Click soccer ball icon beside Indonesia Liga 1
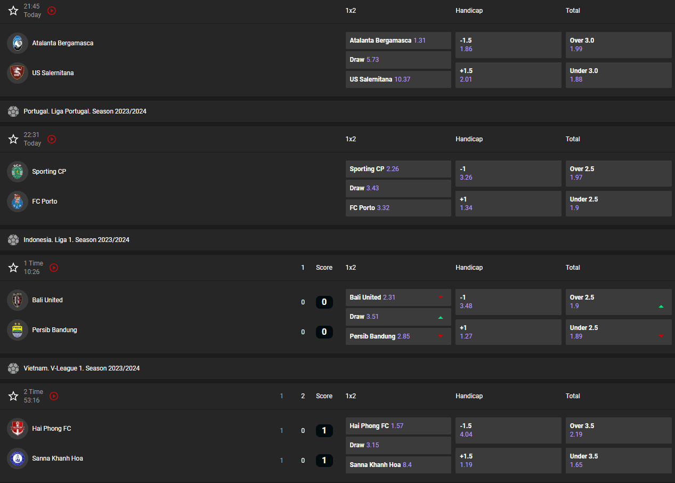The image size is (675, 483). click(13, 240)
